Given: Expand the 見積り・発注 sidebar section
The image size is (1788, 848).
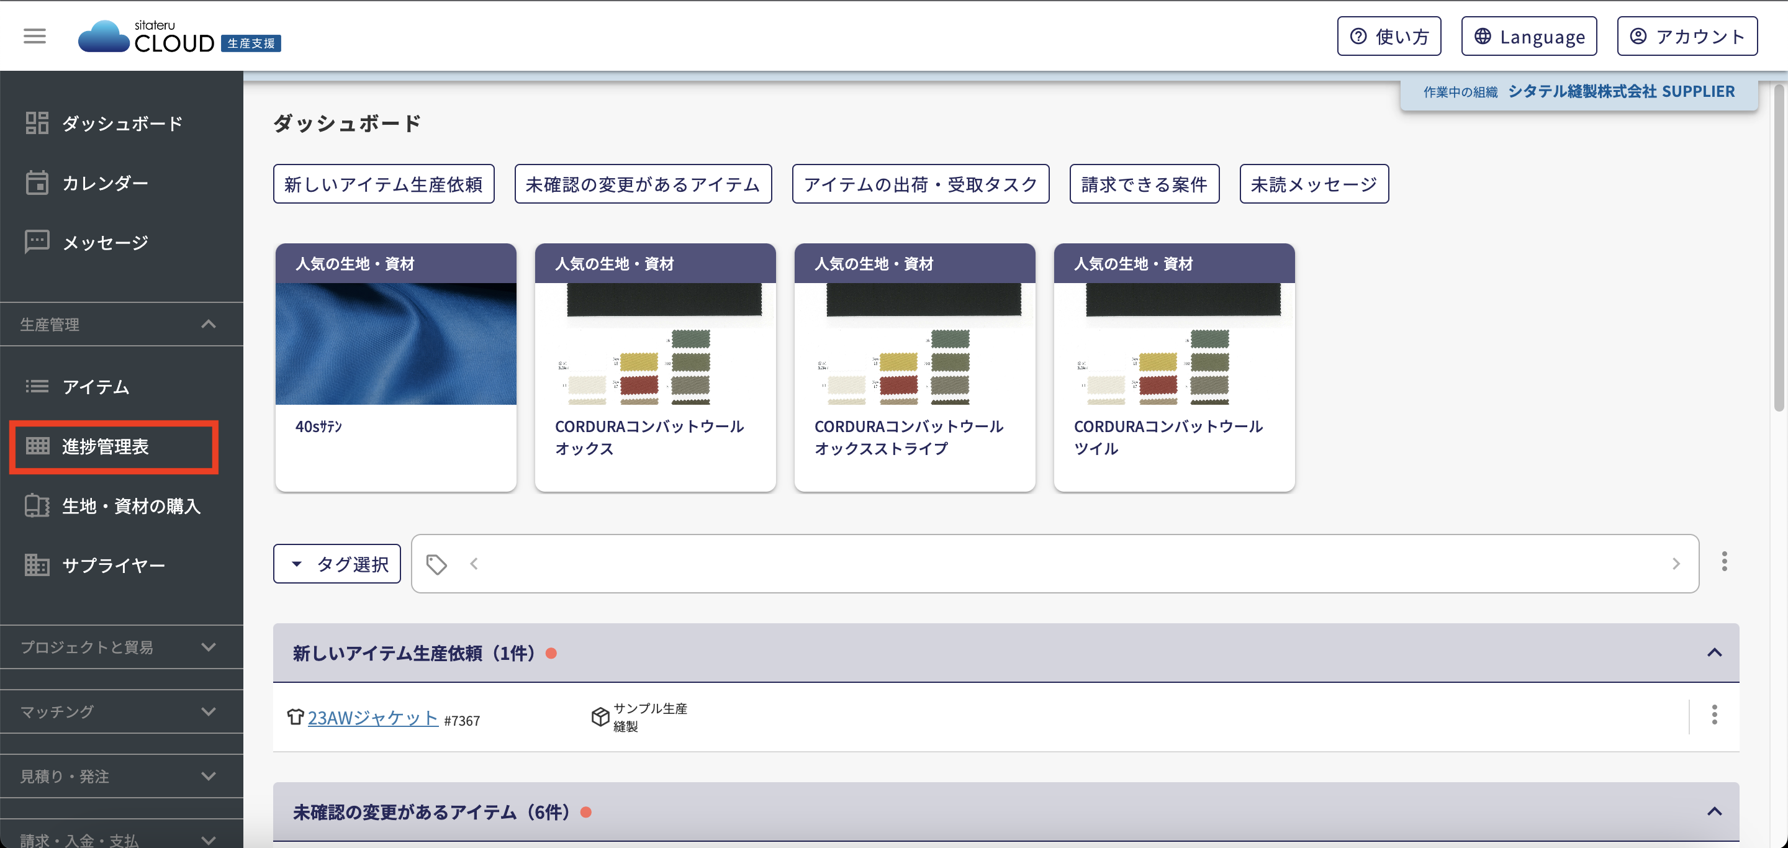Looking at the screenshot, I should click(x=208, y=776).
